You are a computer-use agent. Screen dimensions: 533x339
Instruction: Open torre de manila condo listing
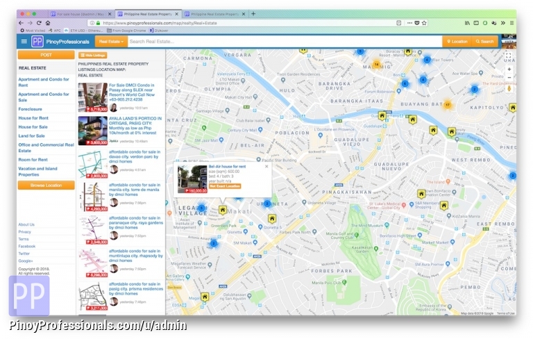coord(135,190)
